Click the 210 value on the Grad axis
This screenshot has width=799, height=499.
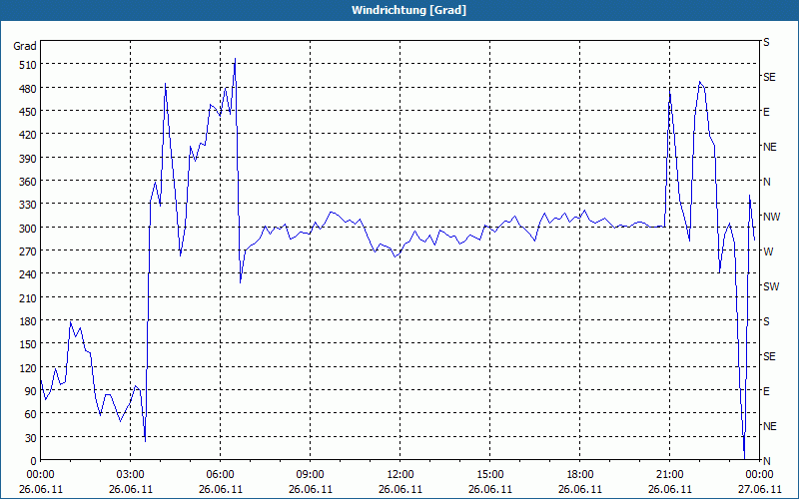tap(28, 297)
